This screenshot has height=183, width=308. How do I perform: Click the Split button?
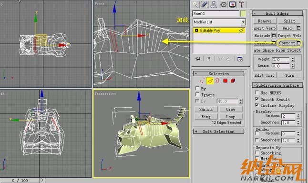pos(289,21)
